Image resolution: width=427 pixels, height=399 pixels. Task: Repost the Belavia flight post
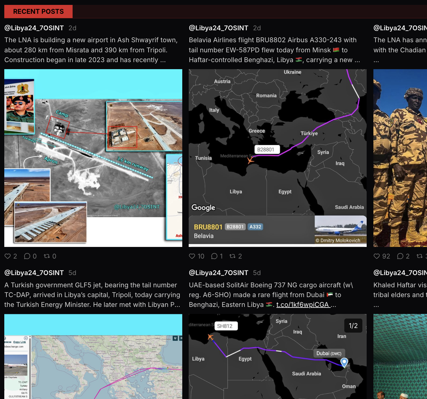click(x=233, y=256)
